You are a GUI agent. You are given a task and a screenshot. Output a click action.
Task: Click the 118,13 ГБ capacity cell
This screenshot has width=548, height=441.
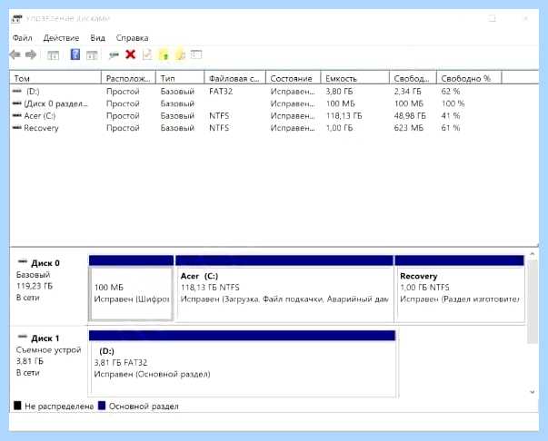[344, 115]
